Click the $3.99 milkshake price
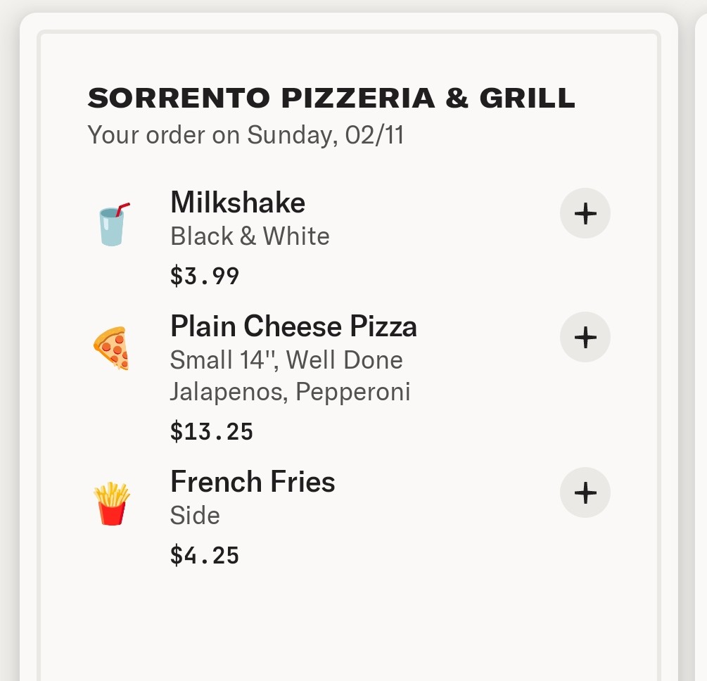Screen dimensions: 707x681 click(205, 276)
